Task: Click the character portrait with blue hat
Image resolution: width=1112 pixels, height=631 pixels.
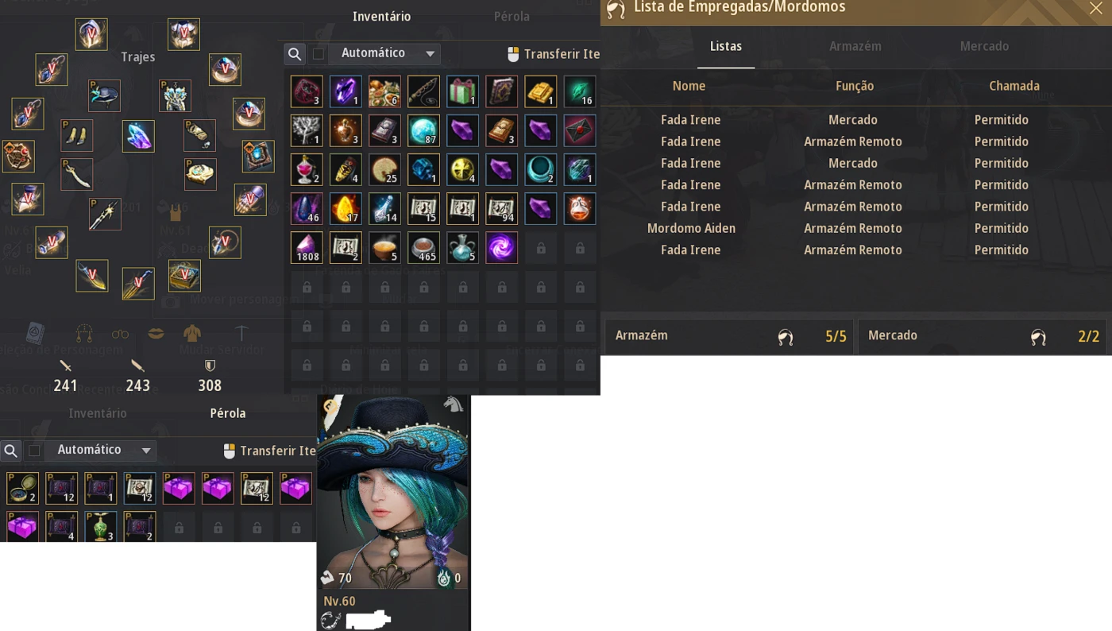Action: point(392,493)
